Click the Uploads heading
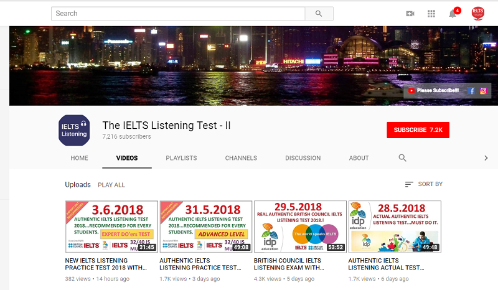The image size is (498, 290). click(x=78, y=185)
